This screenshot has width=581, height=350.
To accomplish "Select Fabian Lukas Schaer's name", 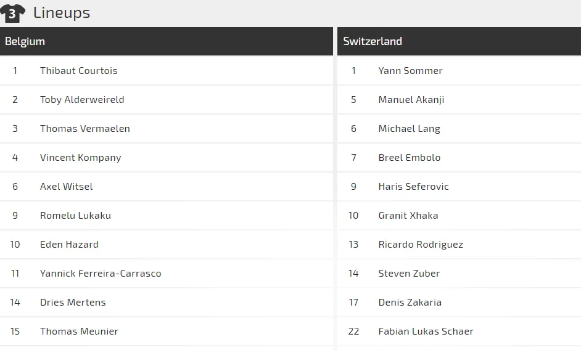I will (x=426, y=331).
